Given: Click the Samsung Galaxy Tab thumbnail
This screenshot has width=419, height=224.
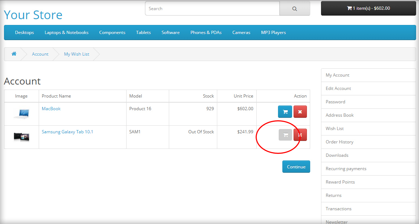Looking at the screenshot, I should tap(21, 137).
